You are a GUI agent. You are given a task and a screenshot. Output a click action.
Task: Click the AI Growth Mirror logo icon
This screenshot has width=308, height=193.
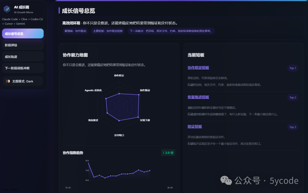click(x=7, y=9)
